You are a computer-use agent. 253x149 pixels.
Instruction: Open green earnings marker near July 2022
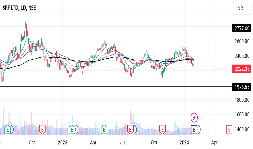click(x=7, y=129)
